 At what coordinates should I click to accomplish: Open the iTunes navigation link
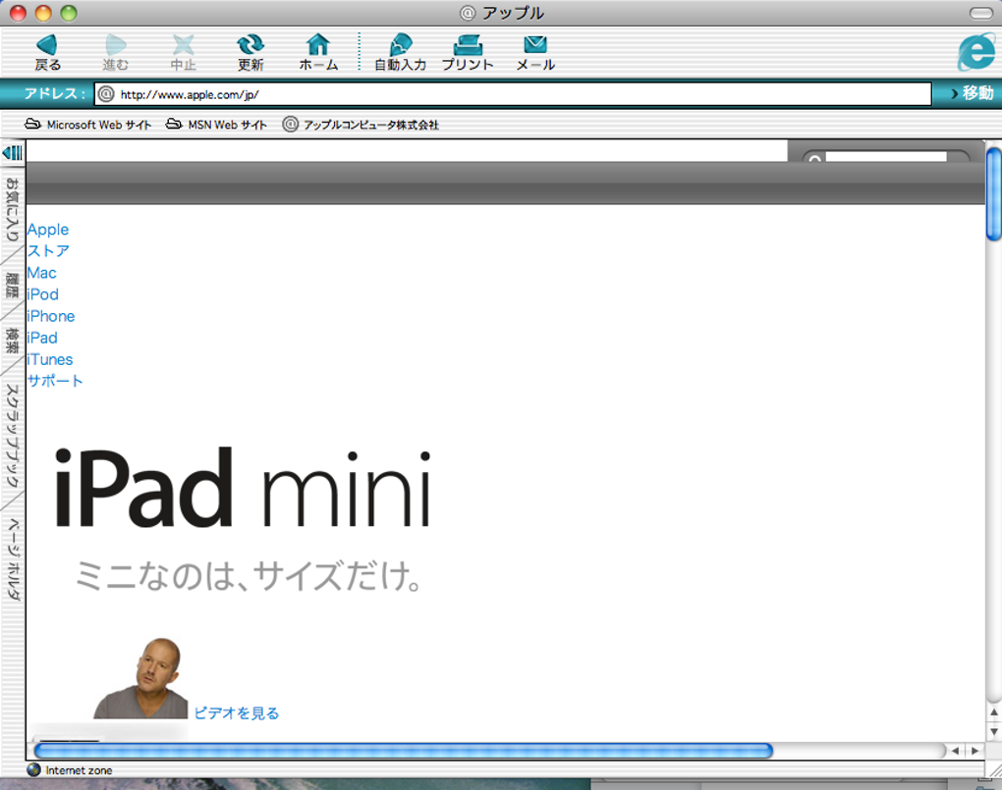[x=50, y=359]
